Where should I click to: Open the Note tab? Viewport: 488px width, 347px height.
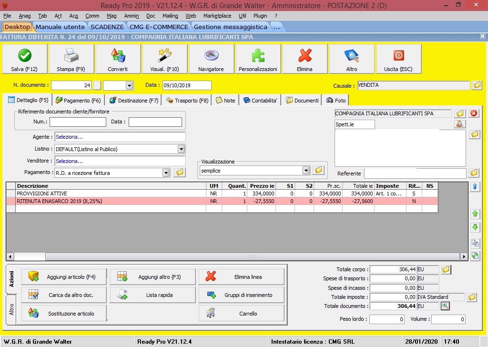[225, 101]
